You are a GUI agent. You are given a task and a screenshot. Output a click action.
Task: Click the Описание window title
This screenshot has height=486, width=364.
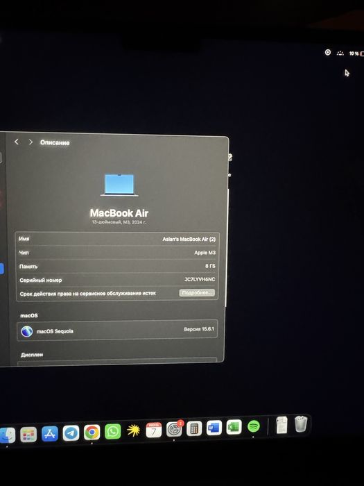tap(55, 142)
